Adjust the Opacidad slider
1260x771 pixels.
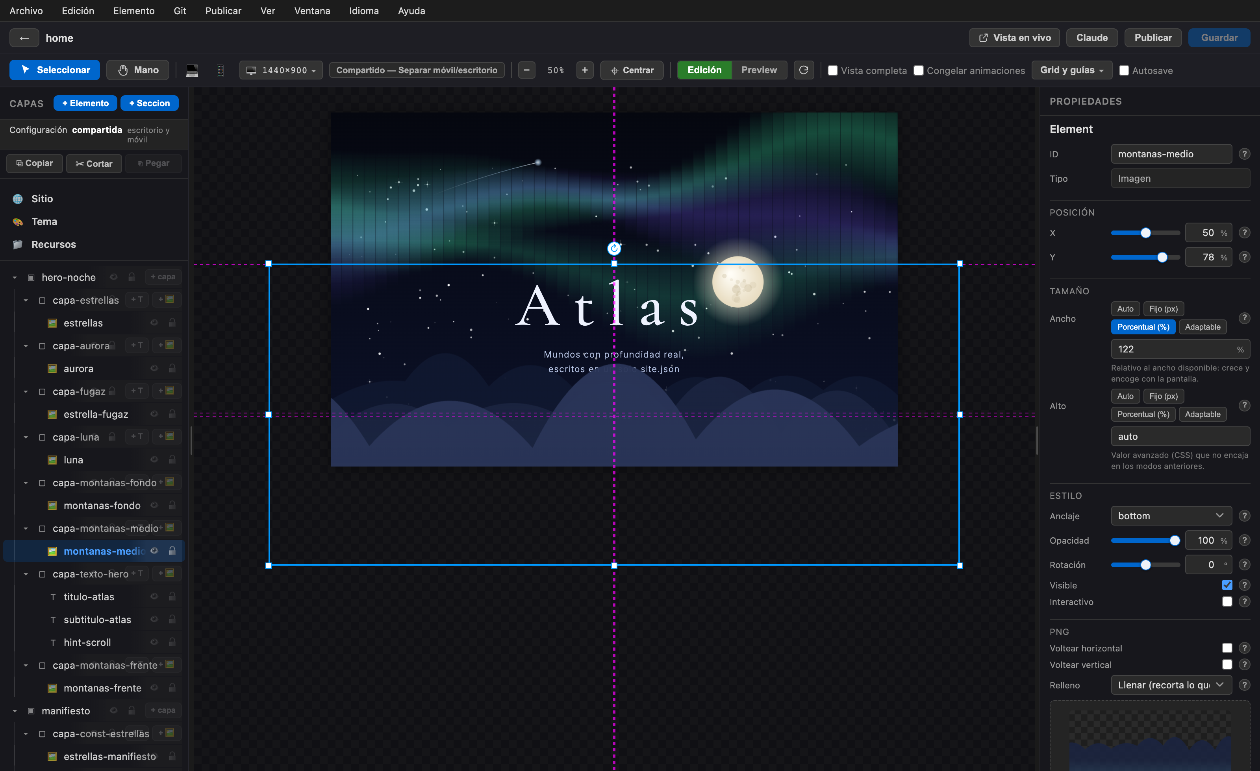pyautogui.click(x=1145, y=540)
